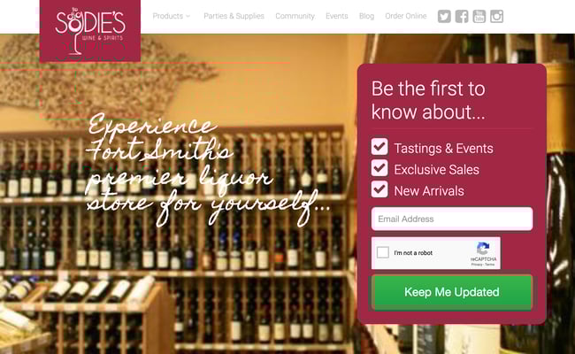This screenshot has height=354, width=575.
Task: Open the Facebook social icon
Action: pyautogui.click(x=462, y=16)
